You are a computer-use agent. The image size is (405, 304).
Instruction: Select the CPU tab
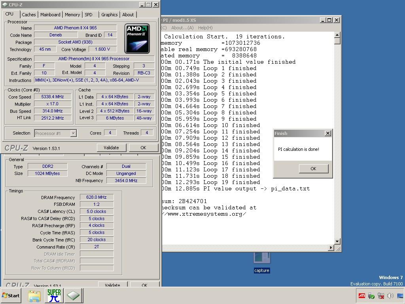click(x=9, y=14)
